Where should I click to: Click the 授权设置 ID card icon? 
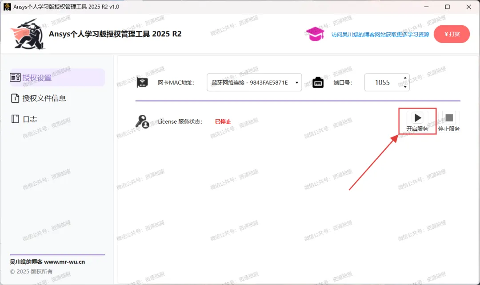(x=15, y=78)
